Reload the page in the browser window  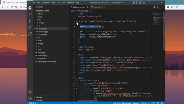tap(11, 7)
